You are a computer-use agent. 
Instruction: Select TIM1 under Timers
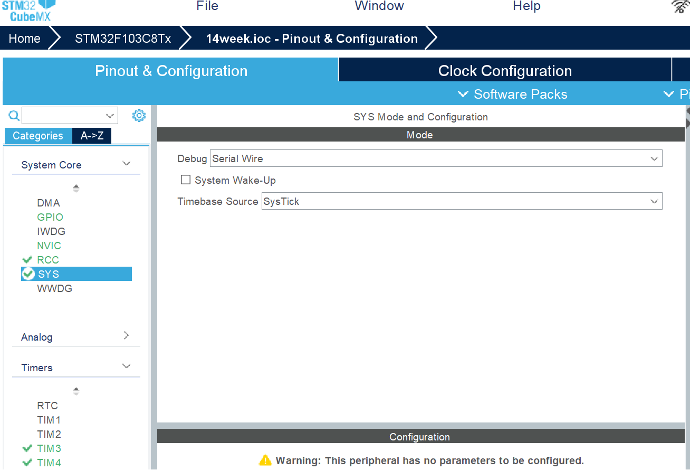click(x=49, y=420)
